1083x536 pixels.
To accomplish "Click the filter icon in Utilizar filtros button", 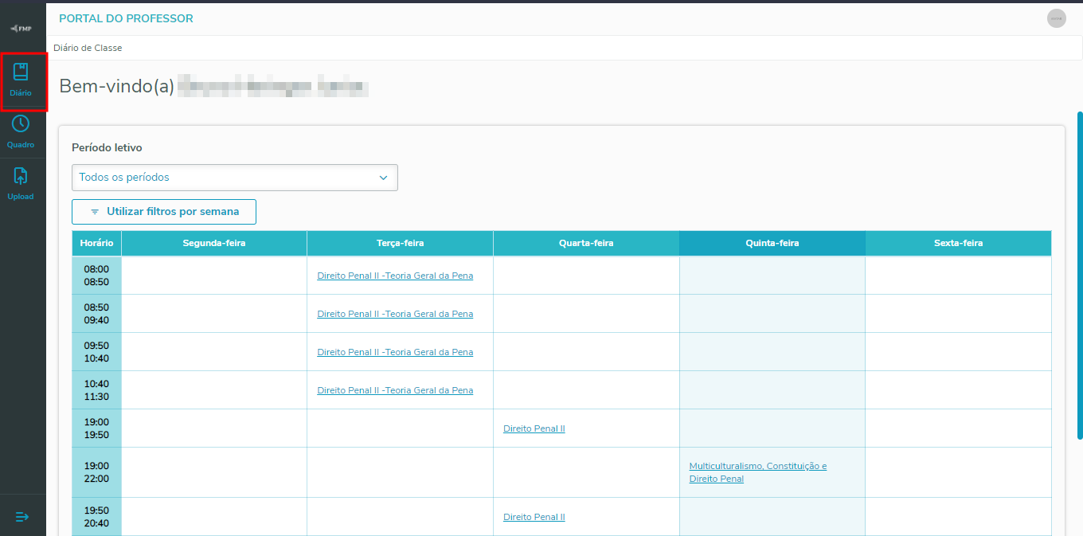I will [95, 212].
